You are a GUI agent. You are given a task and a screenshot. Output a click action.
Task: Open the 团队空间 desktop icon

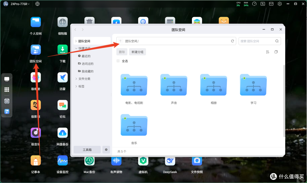[36, 50]
